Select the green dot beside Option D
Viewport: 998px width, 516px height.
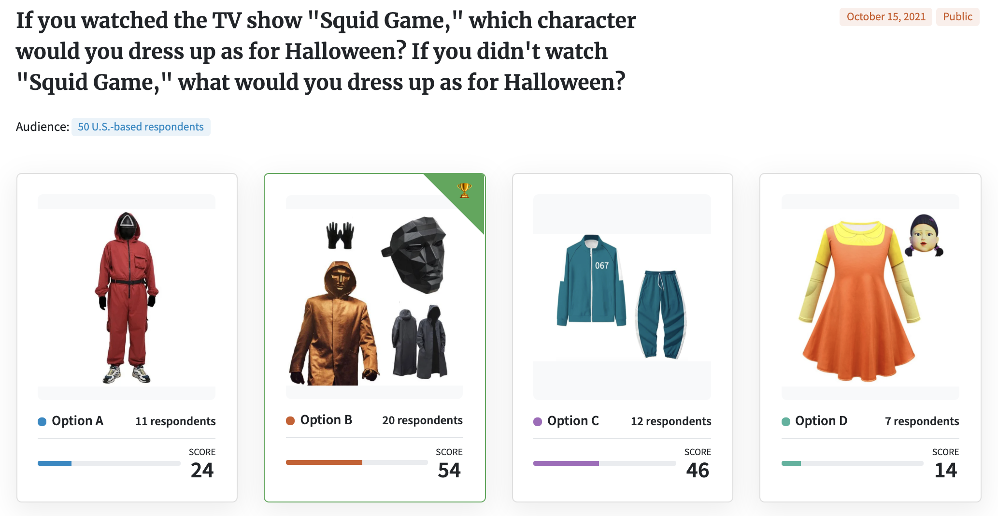pyautogui.click(x=786, y=421)
